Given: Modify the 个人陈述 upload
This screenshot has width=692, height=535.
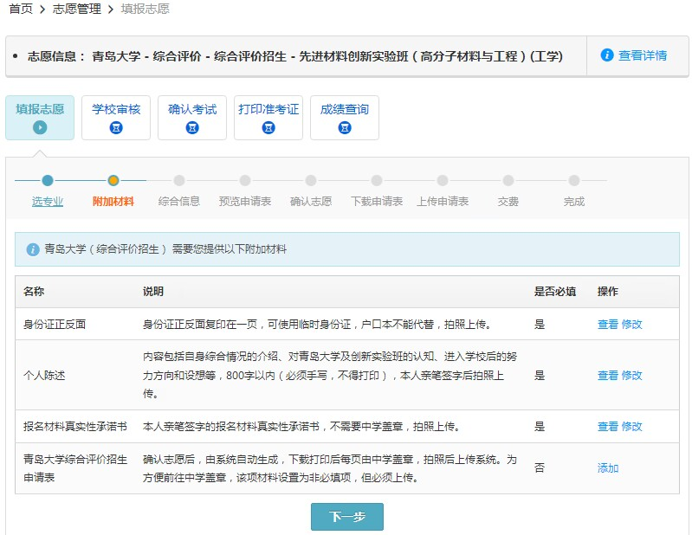Looking at the screenshot, I should pos(631,376).
